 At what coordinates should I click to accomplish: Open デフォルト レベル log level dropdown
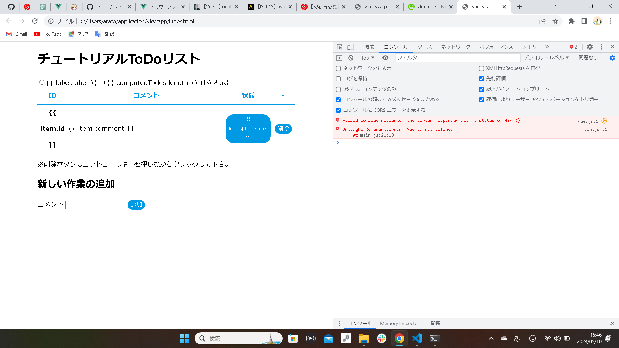click(546, 58)
